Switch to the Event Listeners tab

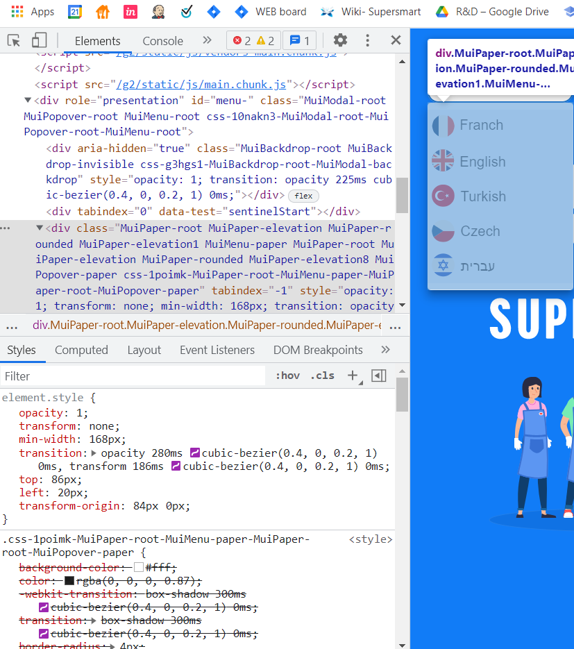coord(217,350)
